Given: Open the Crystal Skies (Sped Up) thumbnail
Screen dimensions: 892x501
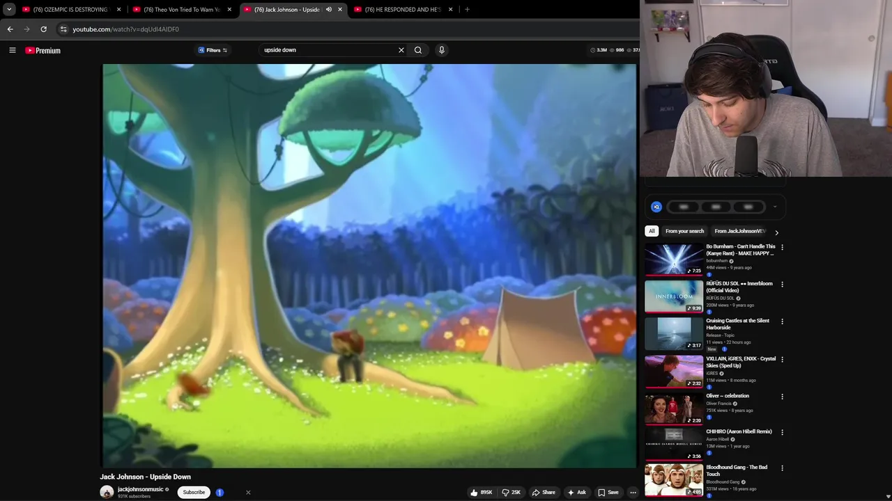Looking at the screenshot, I should (674, 372).
